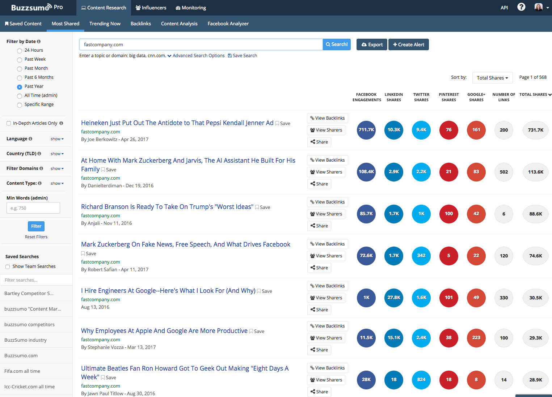Screen dimensions: 552x397
Task: Switch to the Trending Now tab
Action: point(105,24)
